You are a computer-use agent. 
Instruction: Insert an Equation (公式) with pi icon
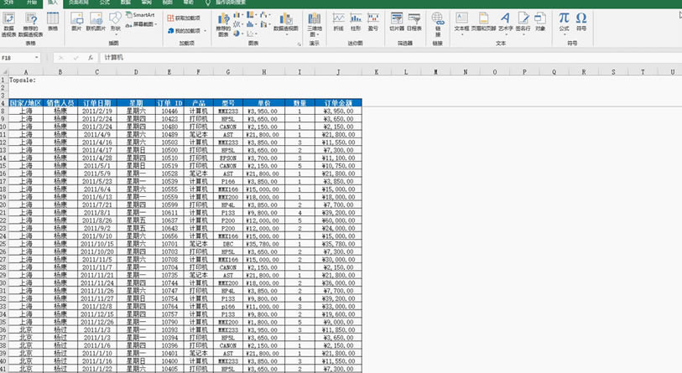[x=564, y=23]
